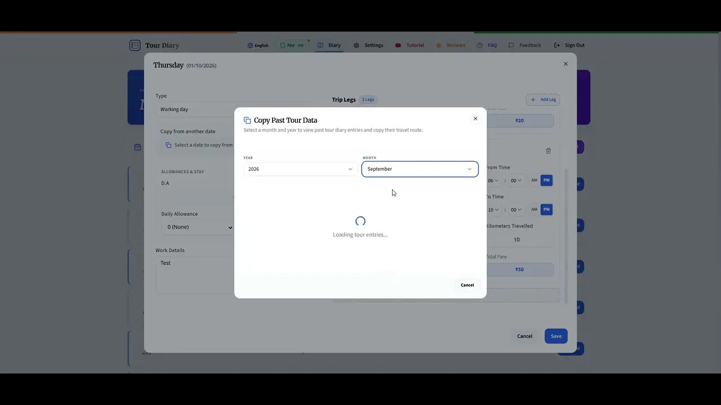Click the 2 Legs badge
This screenshot has width=721, height=405.
(x=368, y=100)
